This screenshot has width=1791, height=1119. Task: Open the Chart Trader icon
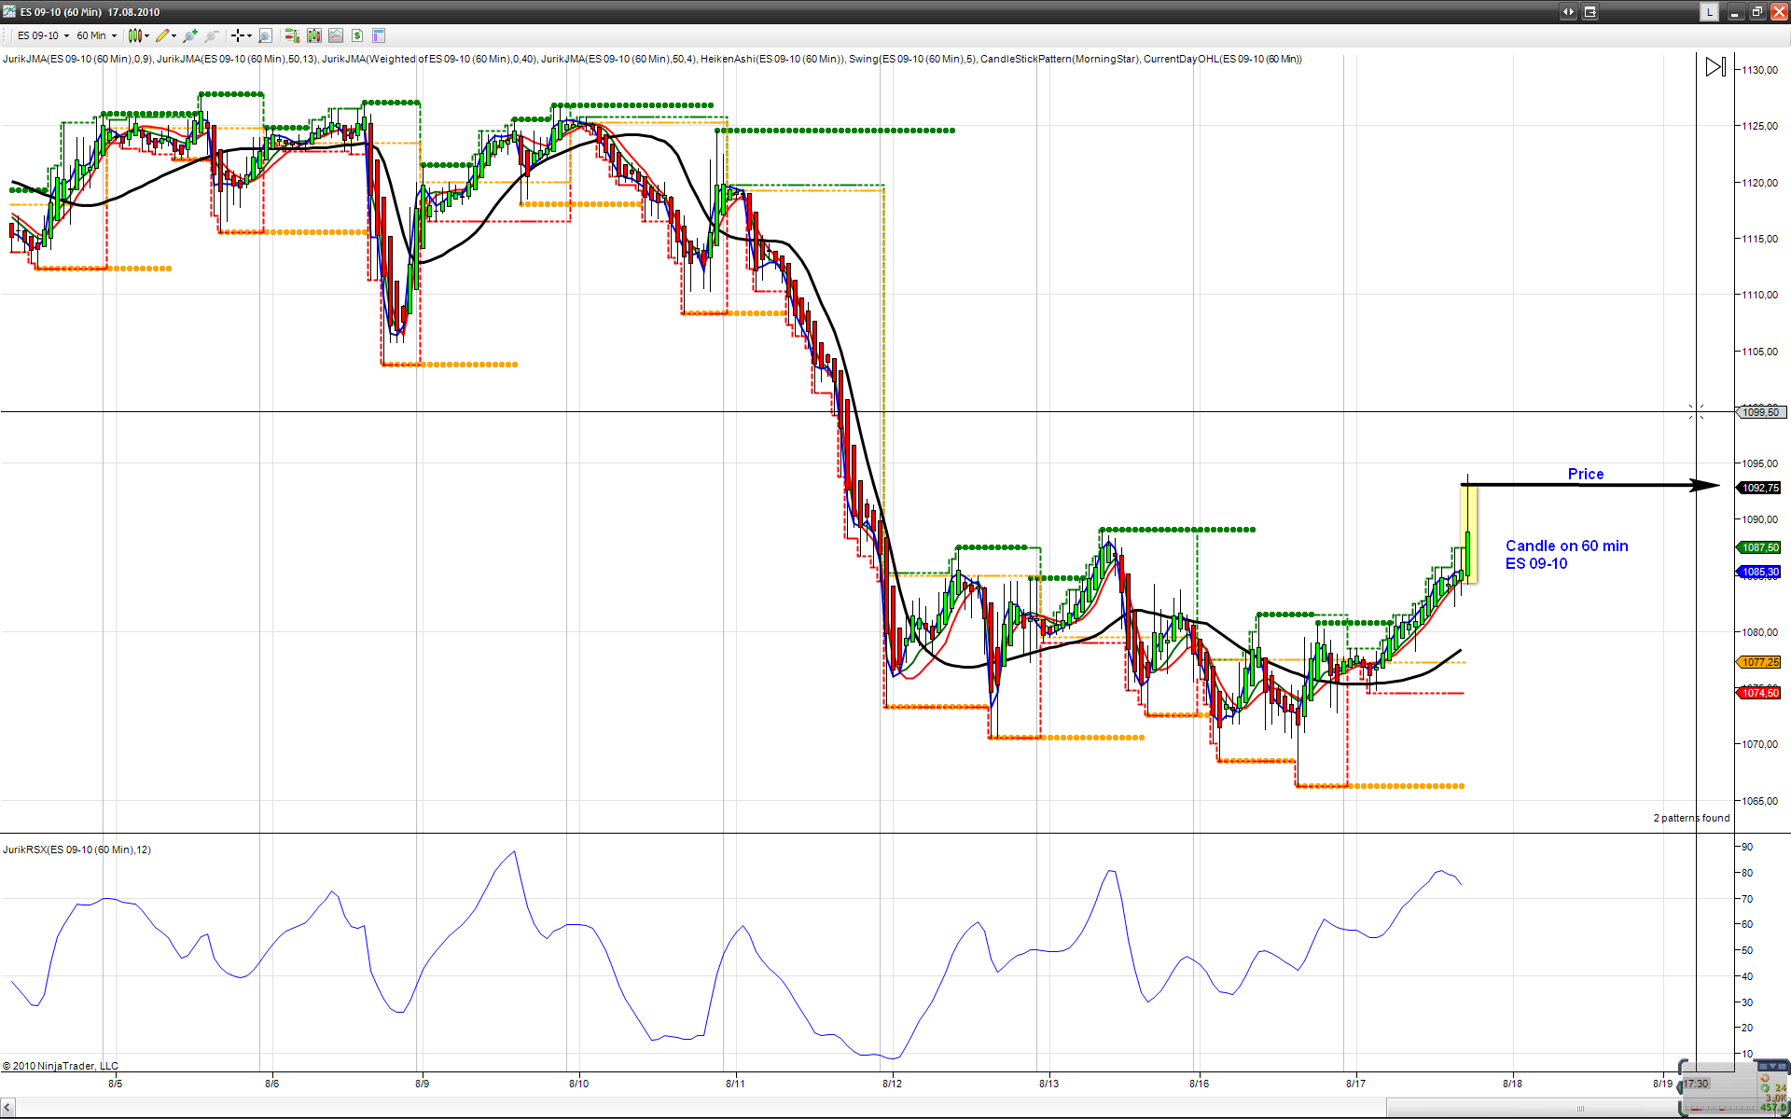292,35
